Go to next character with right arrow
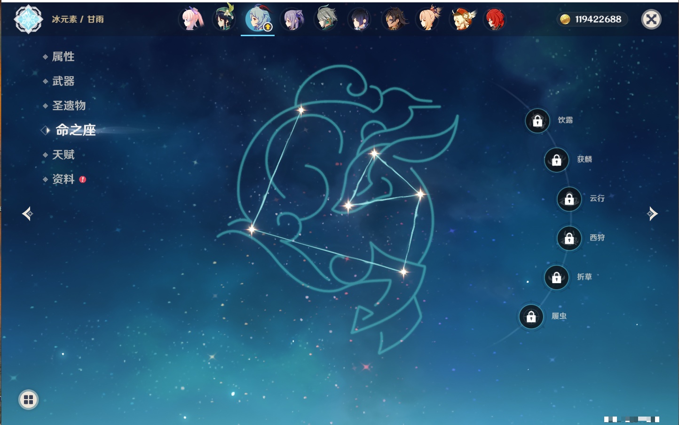Image resolution: width=679 pixels, height=425 pixels. point(652,214)
